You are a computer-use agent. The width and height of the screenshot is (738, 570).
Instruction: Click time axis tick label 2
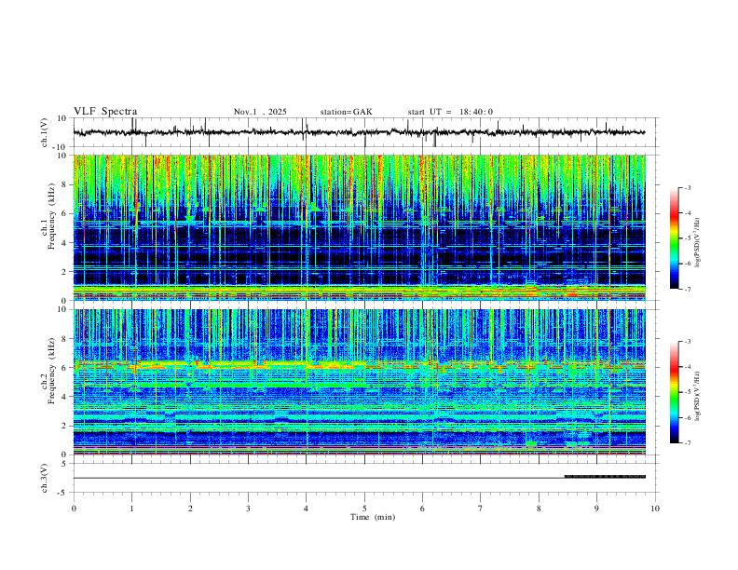click(x=190, y=509)
